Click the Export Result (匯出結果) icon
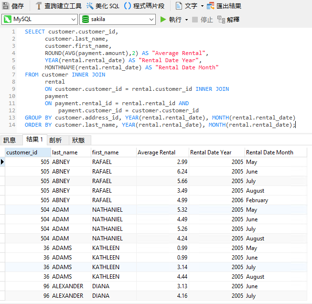This screenshot has width=312, height=304. click(211, 6)
